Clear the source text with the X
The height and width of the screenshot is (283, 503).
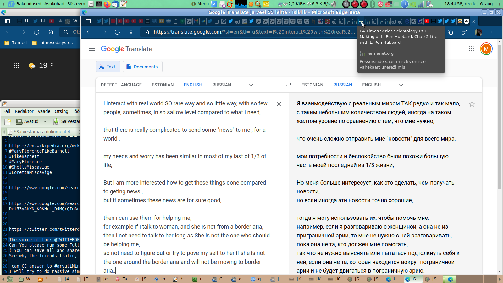point(279,104)
